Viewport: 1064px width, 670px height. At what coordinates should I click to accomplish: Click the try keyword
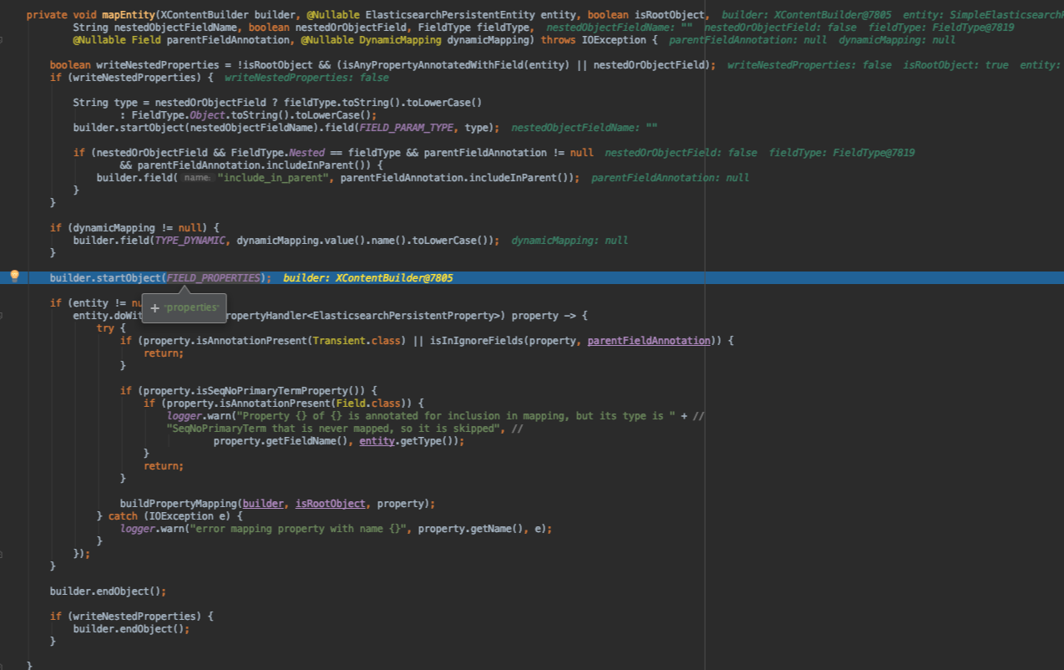pos(105,328)
